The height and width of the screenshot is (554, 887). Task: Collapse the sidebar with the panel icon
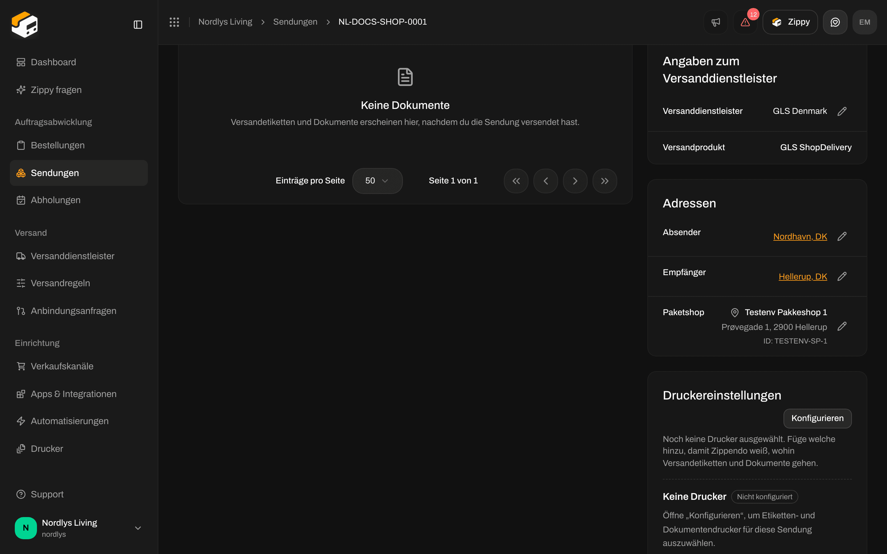tap(138, 25)
